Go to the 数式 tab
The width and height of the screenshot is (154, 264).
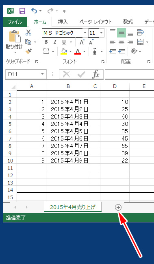[x=128, y=22]
